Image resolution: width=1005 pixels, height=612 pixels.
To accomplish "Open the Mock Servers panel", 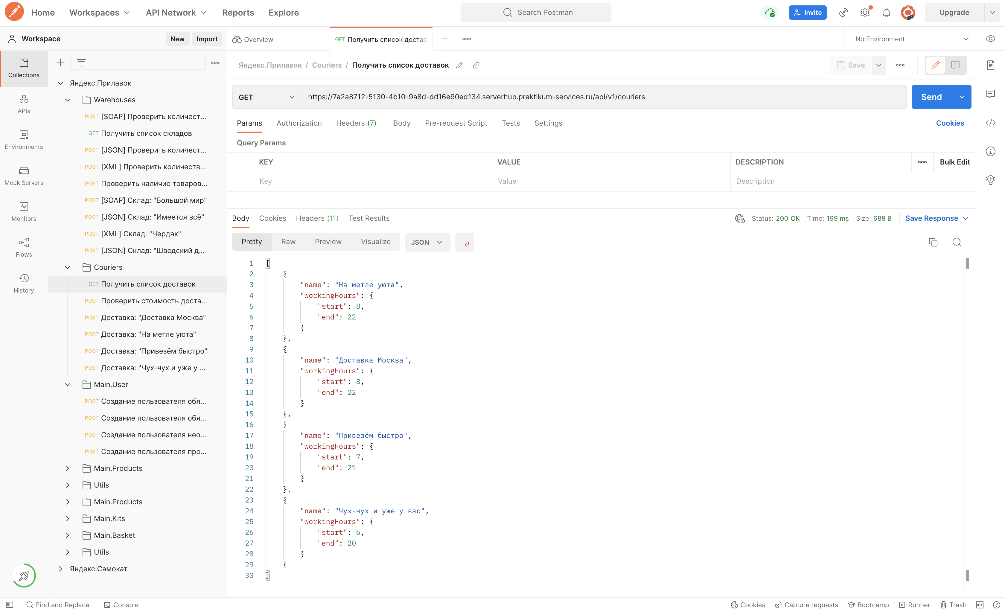I will tap(23, 176).
